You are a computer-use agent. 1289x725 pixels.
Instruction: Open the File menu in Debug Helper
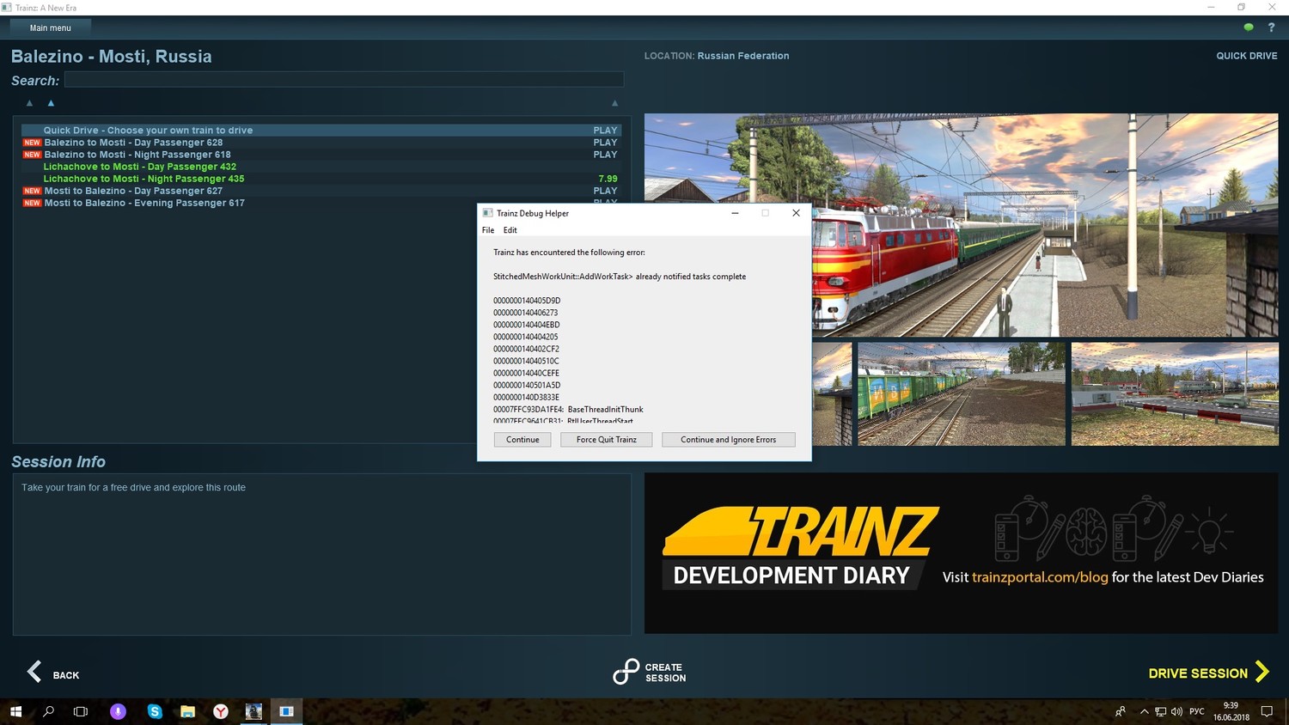tap(488, 230)
